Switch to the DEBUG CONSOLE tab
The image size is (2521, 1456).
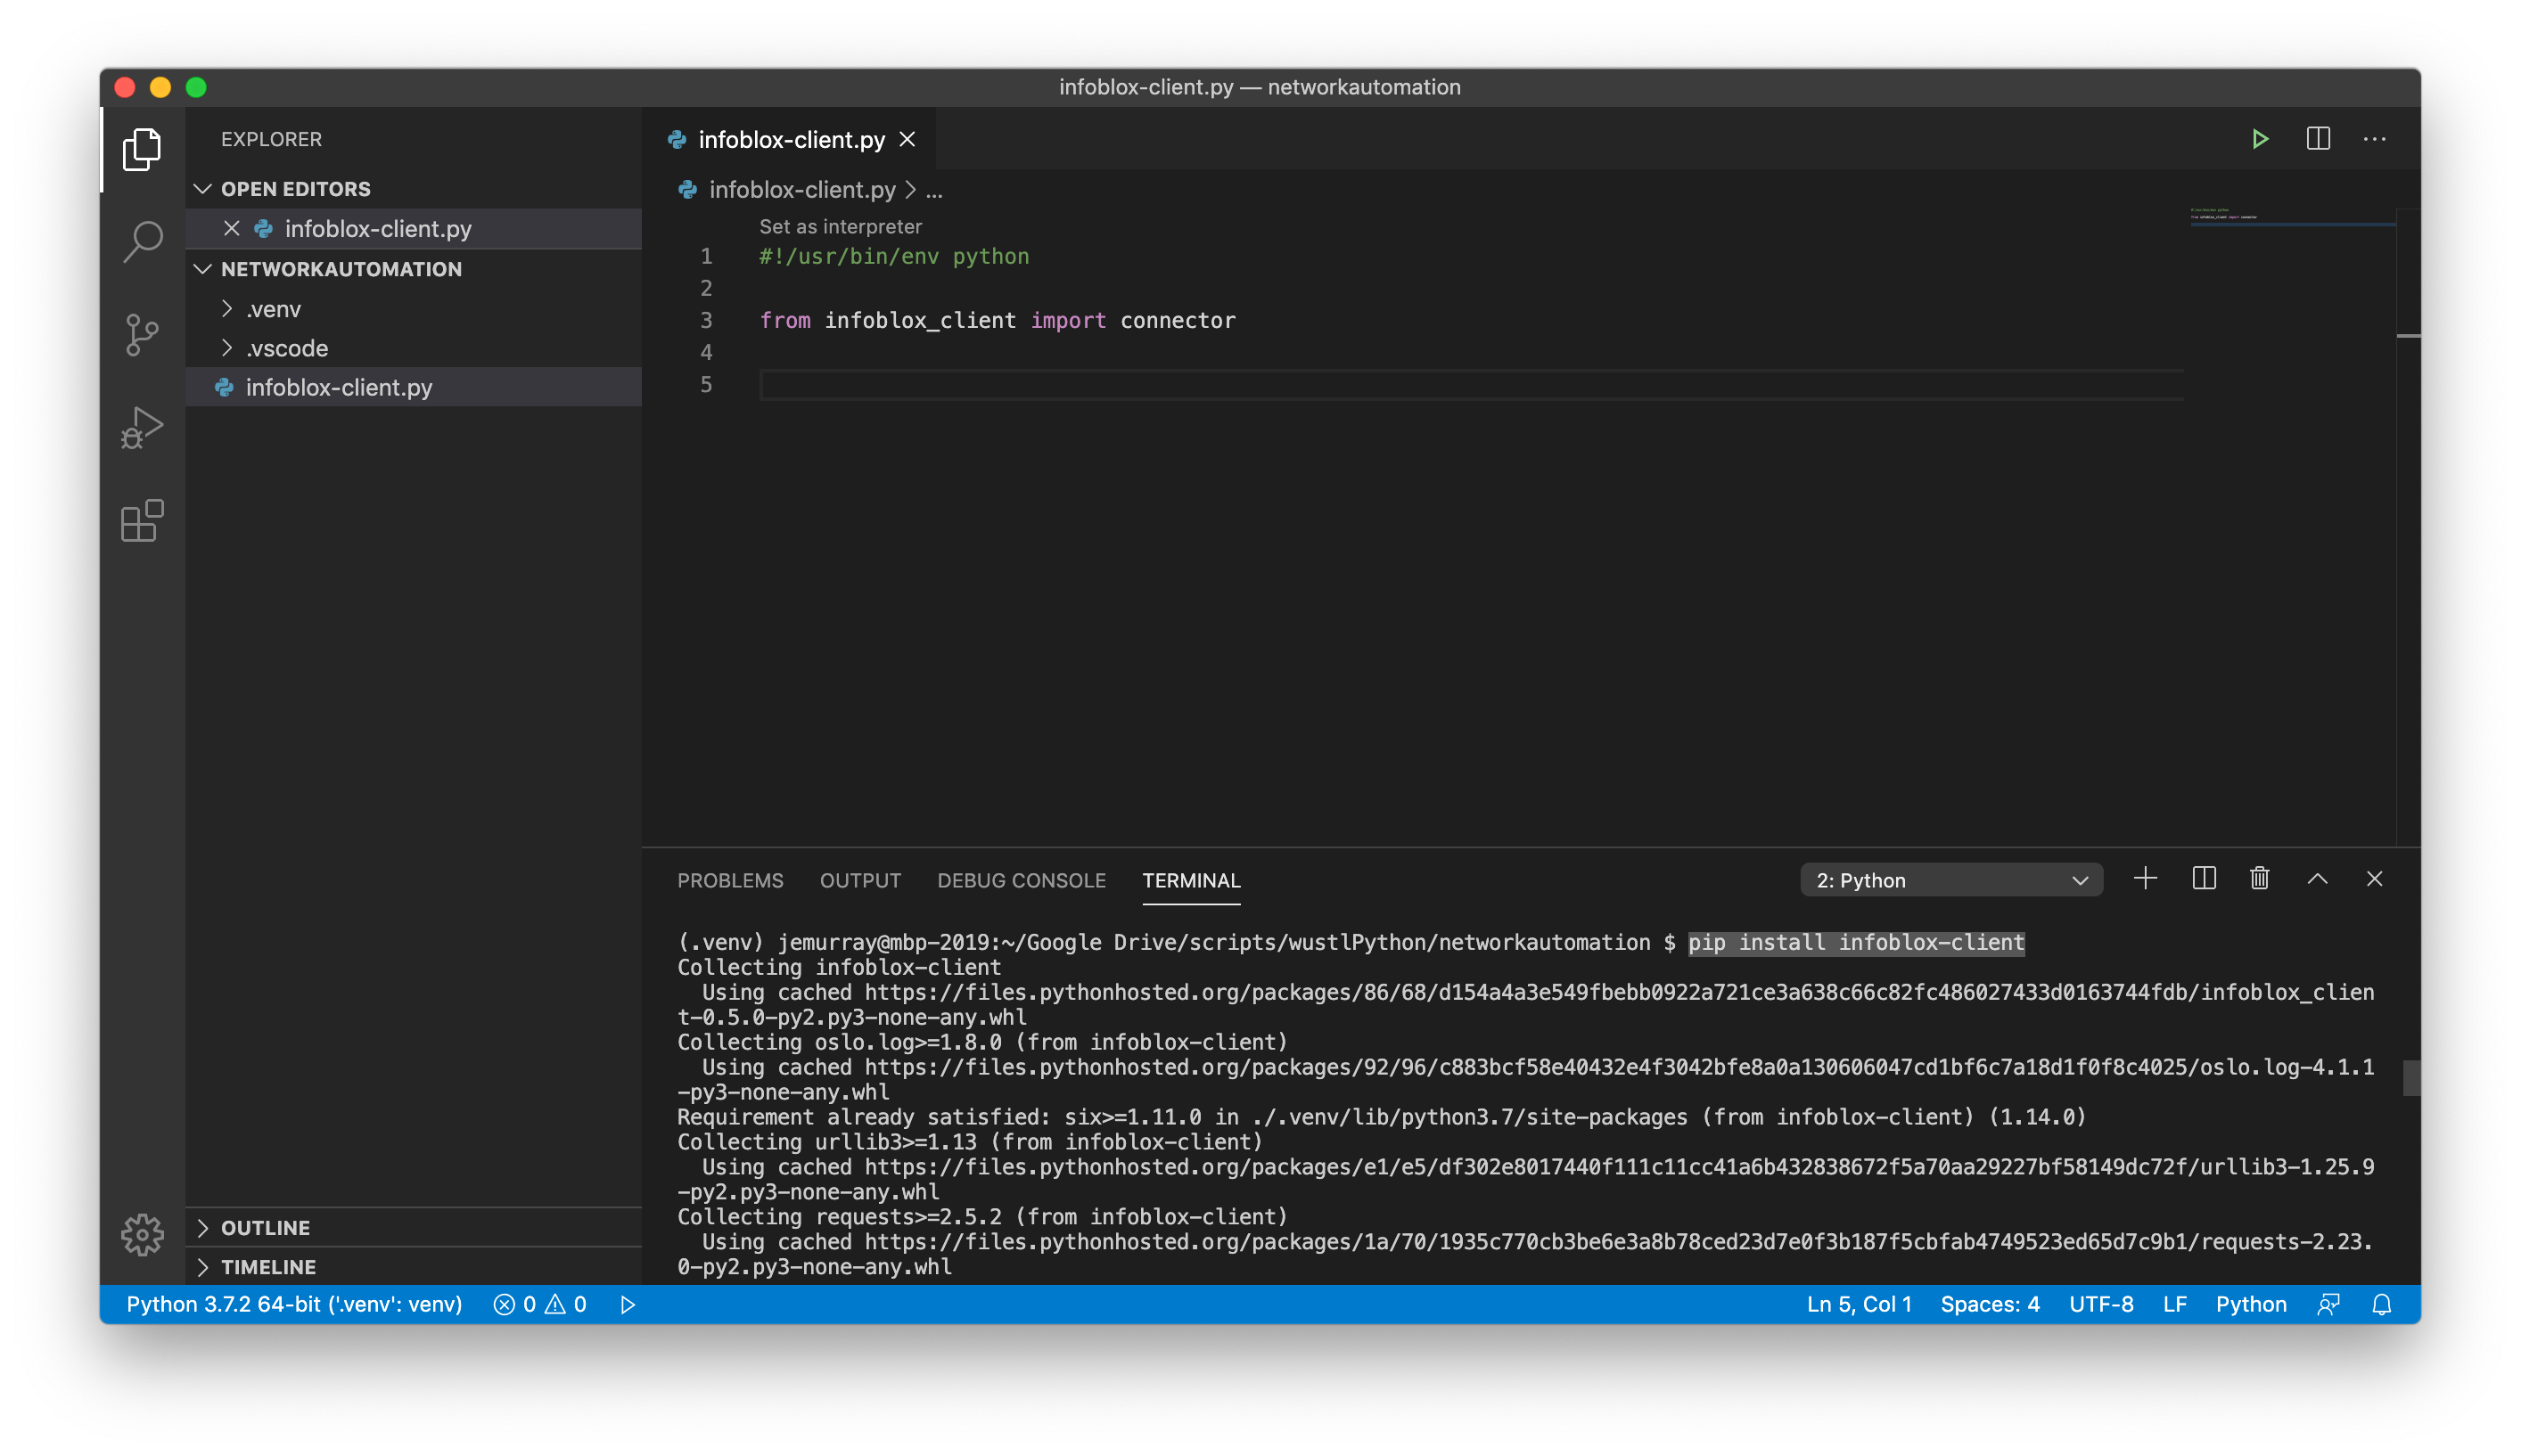click(1022, 880)
